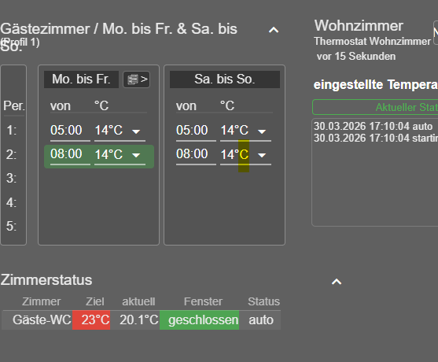438x362 pixels.
Task: Edit Mo. bis Fr. period 2 start time 08:00
Action: tap(70, 154)
